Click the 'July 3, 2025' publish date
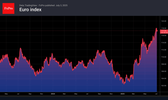Screen dimensions: 168x100 point(62,5)
